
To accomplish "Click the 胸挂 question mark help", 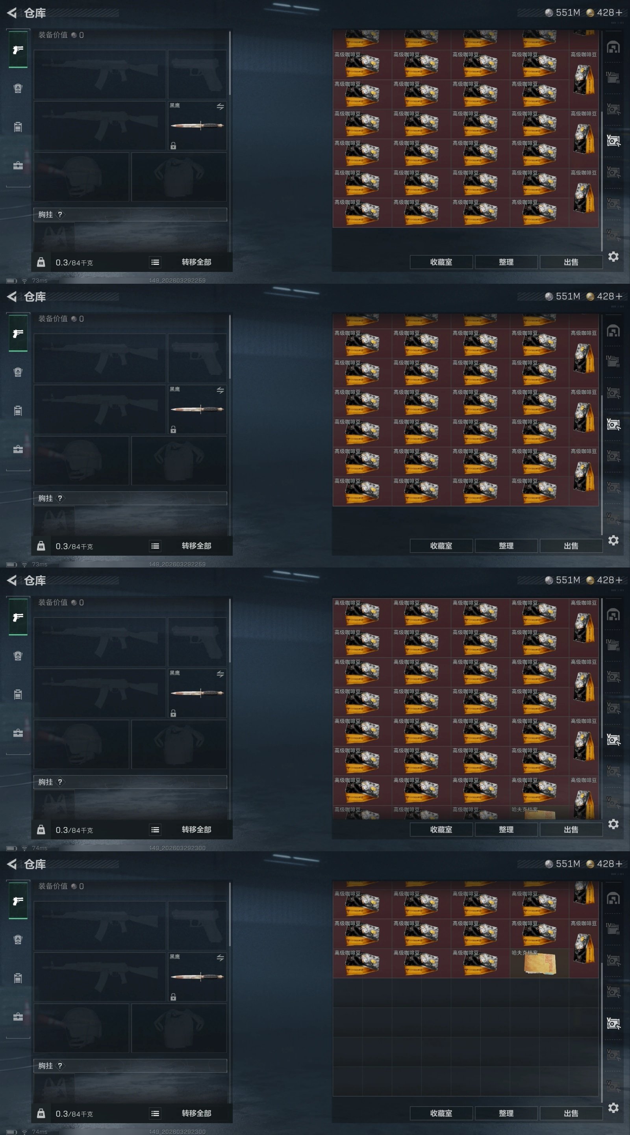I will point(60,214).
